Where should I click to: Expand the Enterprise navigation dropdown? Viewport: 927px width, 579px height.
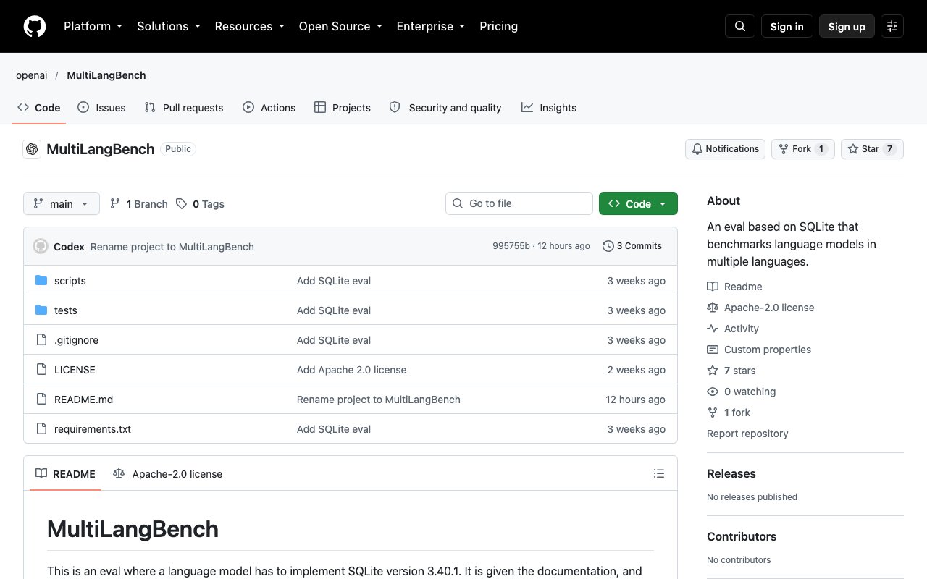(x=431, y=26)
